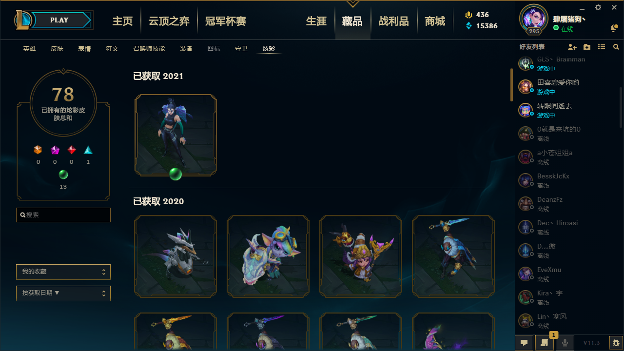This screenshot has height=351, width=624.
Task: Open client settings gear icon
Action: pyautogui.click(x=598, y=7)
